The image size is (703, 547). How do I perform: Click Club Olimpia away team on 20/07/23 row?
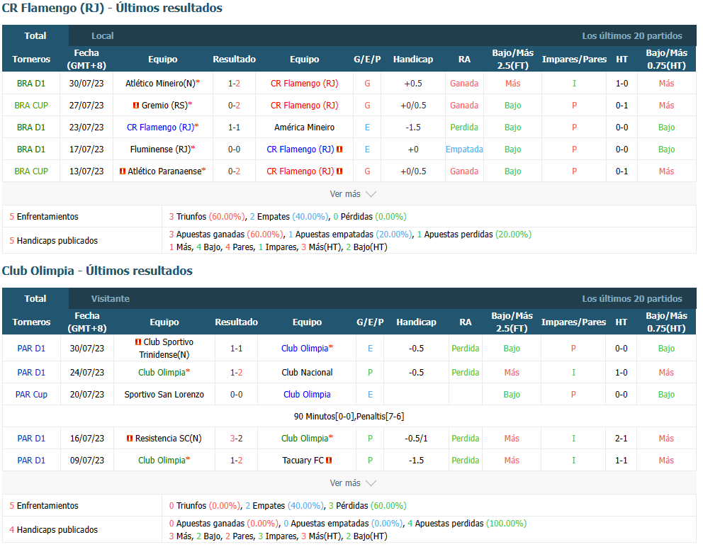[x=307, y=395]
